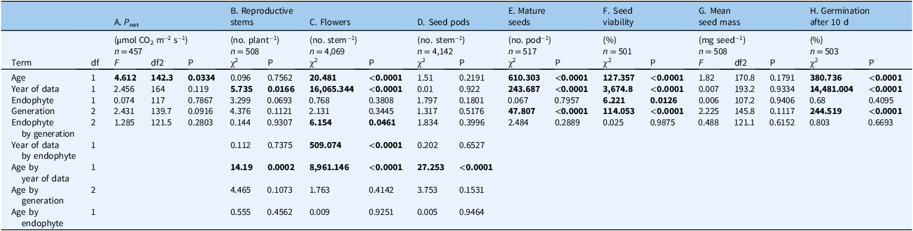Click the 'A. Pnet' column header
The height and width of the screenshot is (231, 913).
click(127, 23)
